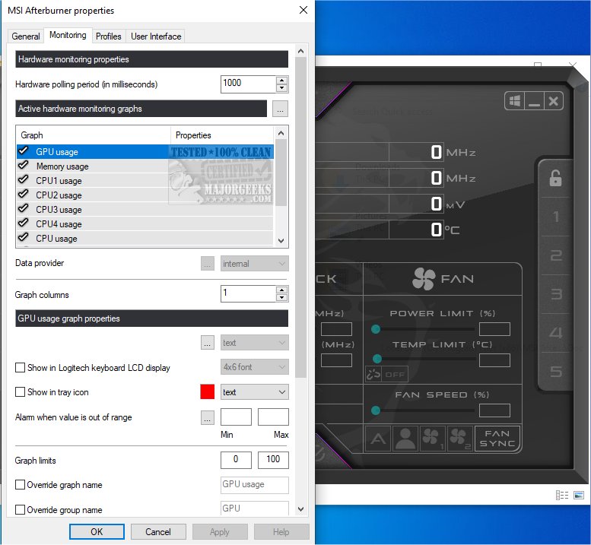
Task: Decrease the hardware polling period
Action: pyautogui.click(x=281, y=88)
